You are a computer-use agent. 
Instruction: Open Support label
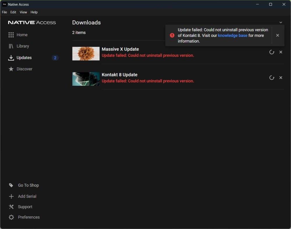click(25, 207)
